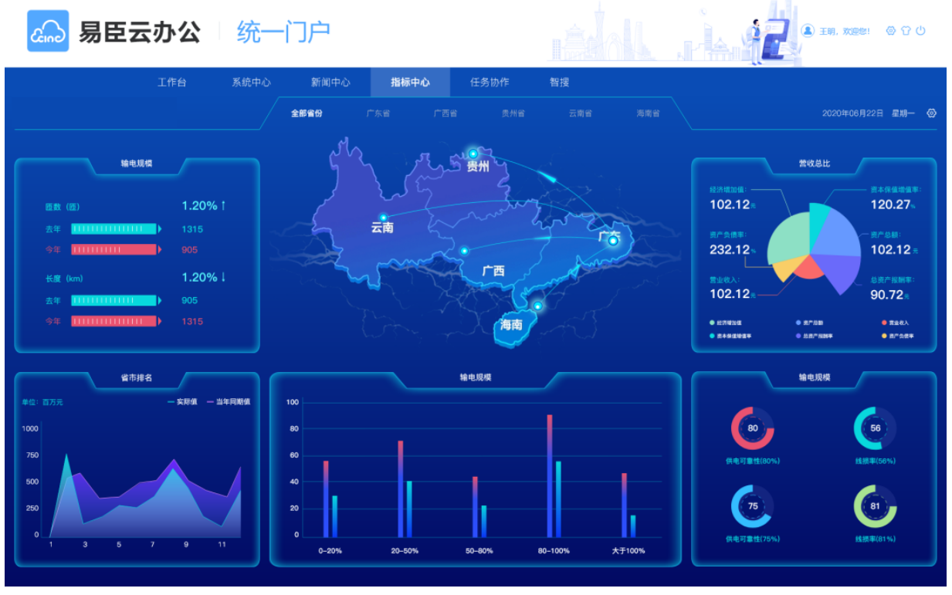Toggle the 实际值 line legend
Screen dimensions: 952x595
[183, 402]
